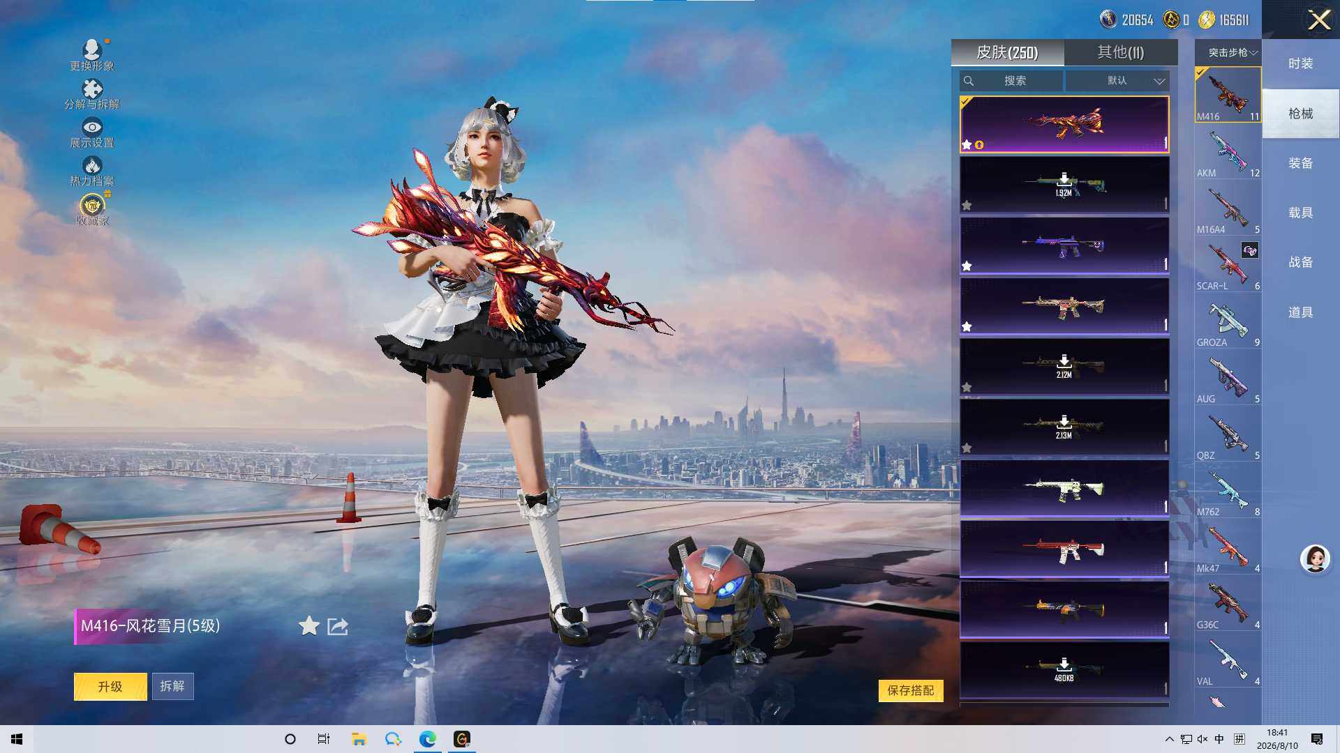The width and height of the screenshot is (1340, 753).
Task: Open the 时装 outfits menu
Action: coord(1300,63)
